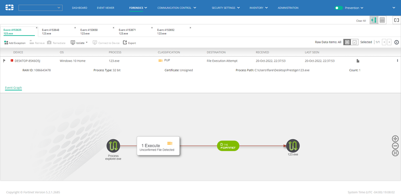Go to the Dashboard menu
The height and width of the screenshot is (195, 401).
pyautogui.click(x=79, y=8)
